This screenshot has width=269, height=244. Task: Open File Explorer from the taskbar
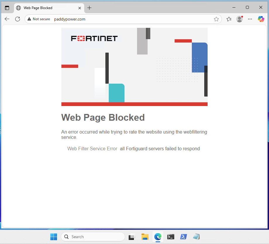pyautogui.click(x=145, y=237)
